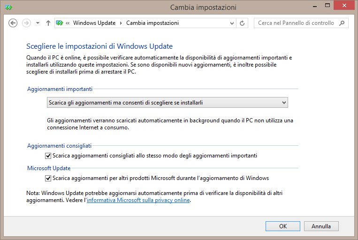The image size is (358, 240).
Task: Open recent locations dropdown arrow
Action: tap(38, 23)
